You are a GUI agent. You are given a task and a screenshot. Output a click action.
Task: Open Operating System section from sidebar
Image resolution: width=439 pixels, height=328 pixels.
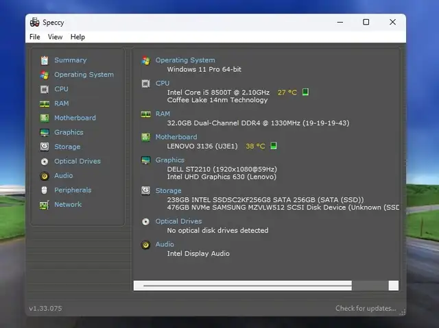coord(84,75)
